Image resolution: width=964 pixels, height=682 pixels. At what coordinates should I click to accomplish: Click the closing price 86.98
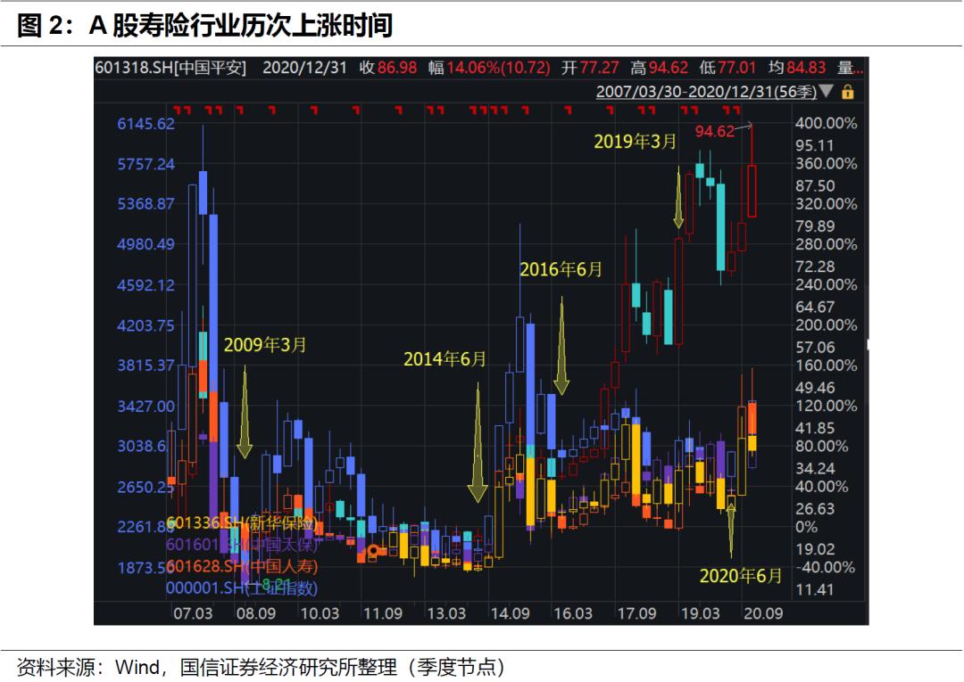[397, 68]
